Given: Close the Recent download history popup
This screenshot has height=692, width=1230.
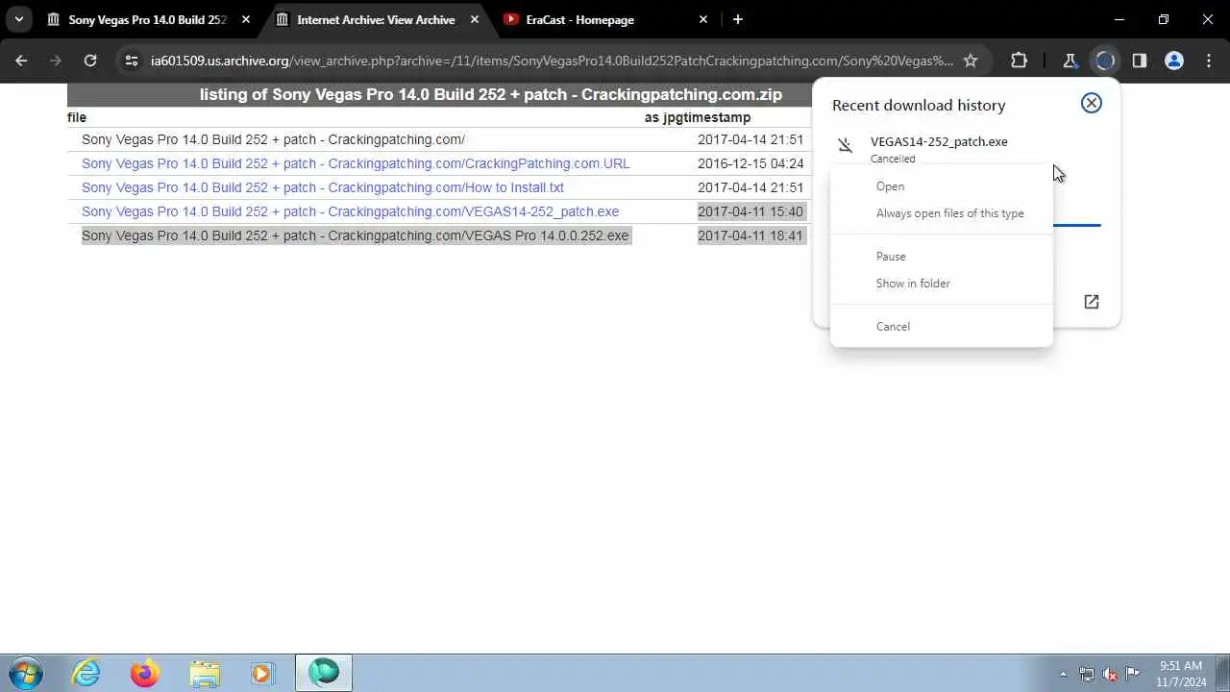Looking at the screenshot, I should tap(1092, 103).
